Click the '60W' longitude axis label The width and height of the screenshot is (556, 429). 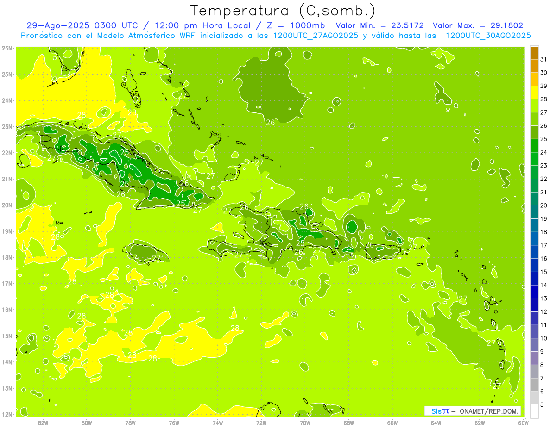click(523, 423)
